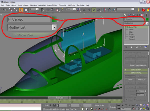Click the Make Unique stack icon

[137, 47]
